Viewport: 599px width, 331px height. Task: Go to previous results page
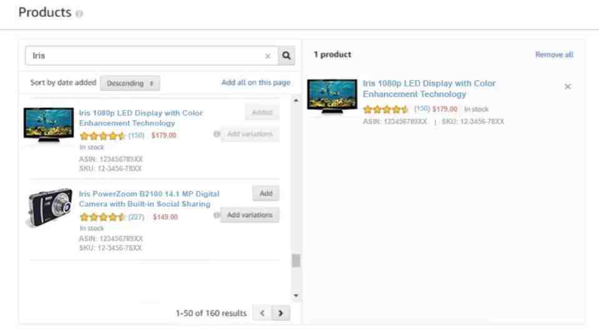pyautogui.click(x=262, y=313)
